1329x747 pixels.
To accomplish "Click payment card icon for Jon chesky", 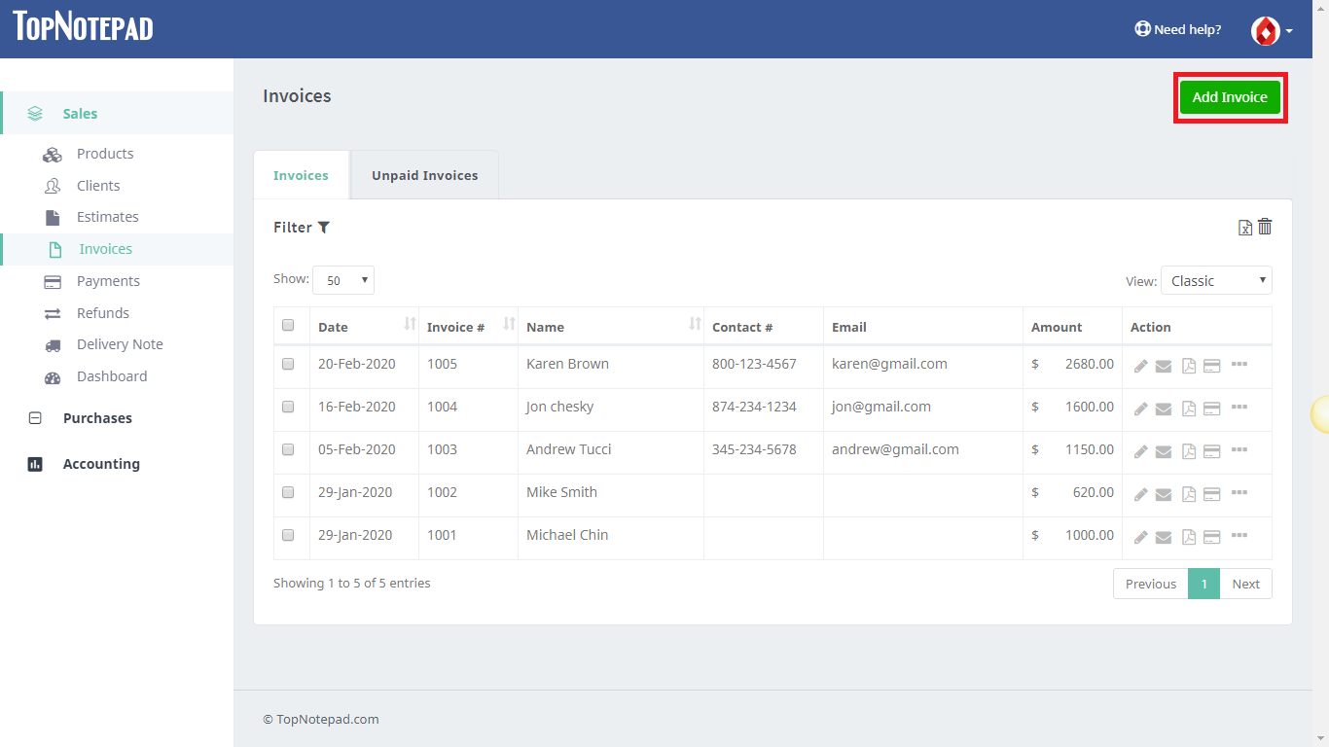I will [1212, 409].
